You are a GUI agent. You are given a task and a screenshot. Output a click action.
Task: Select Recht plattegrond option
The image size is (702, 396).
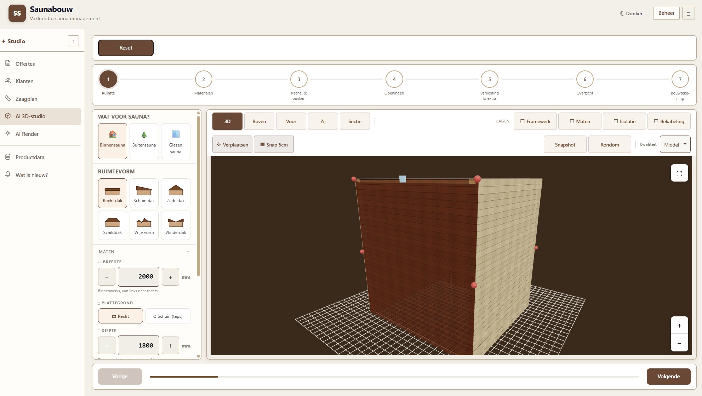(x=120, y=316)
